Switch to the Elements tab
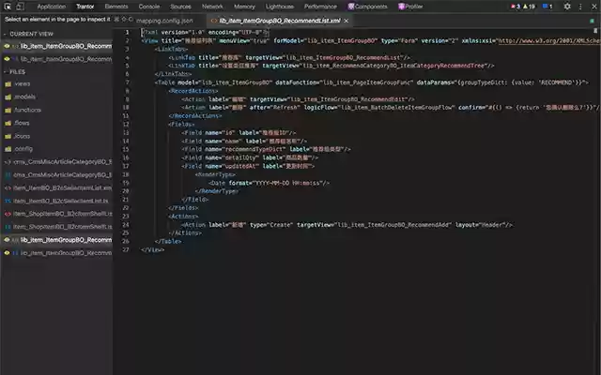This screenshot has width=601, height=375. pos(116,7)
